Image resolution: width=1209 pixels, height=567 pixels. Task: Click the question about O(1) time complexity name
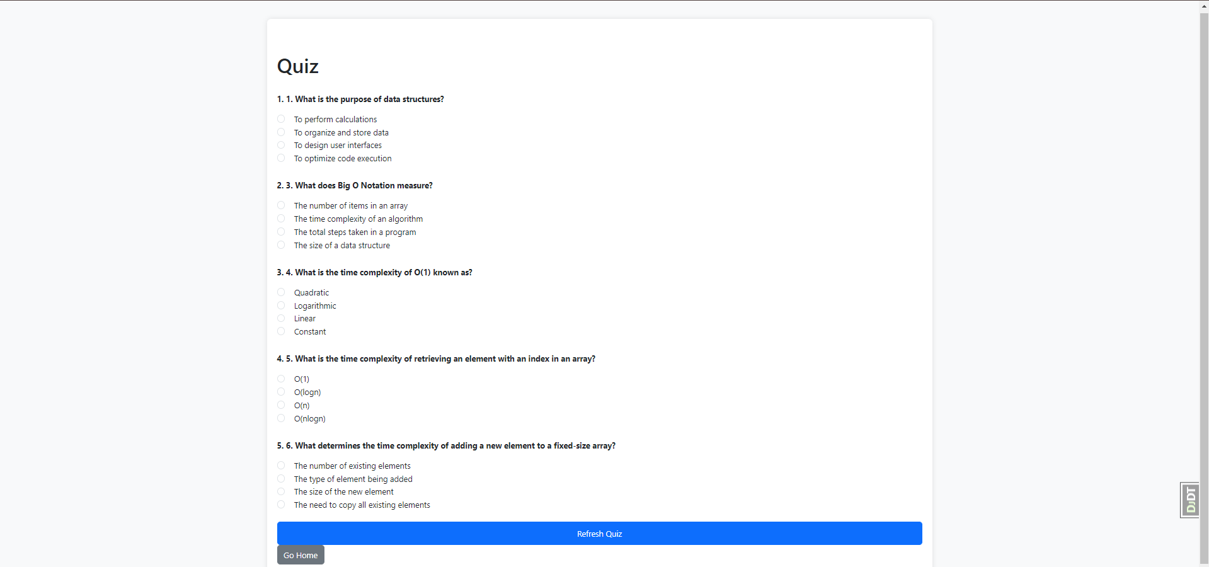375,272
